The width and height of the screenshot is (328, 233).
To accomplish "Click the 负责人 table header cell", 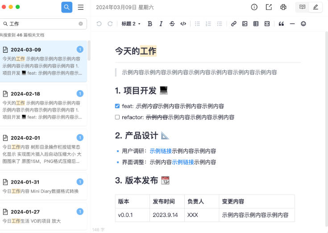I will [x=202, y=201].
